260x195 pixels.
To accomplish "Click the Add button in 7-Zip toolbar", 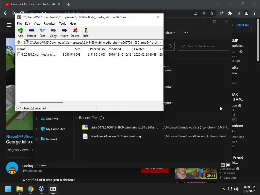I will pyautogui.click(x=21, y=33).
